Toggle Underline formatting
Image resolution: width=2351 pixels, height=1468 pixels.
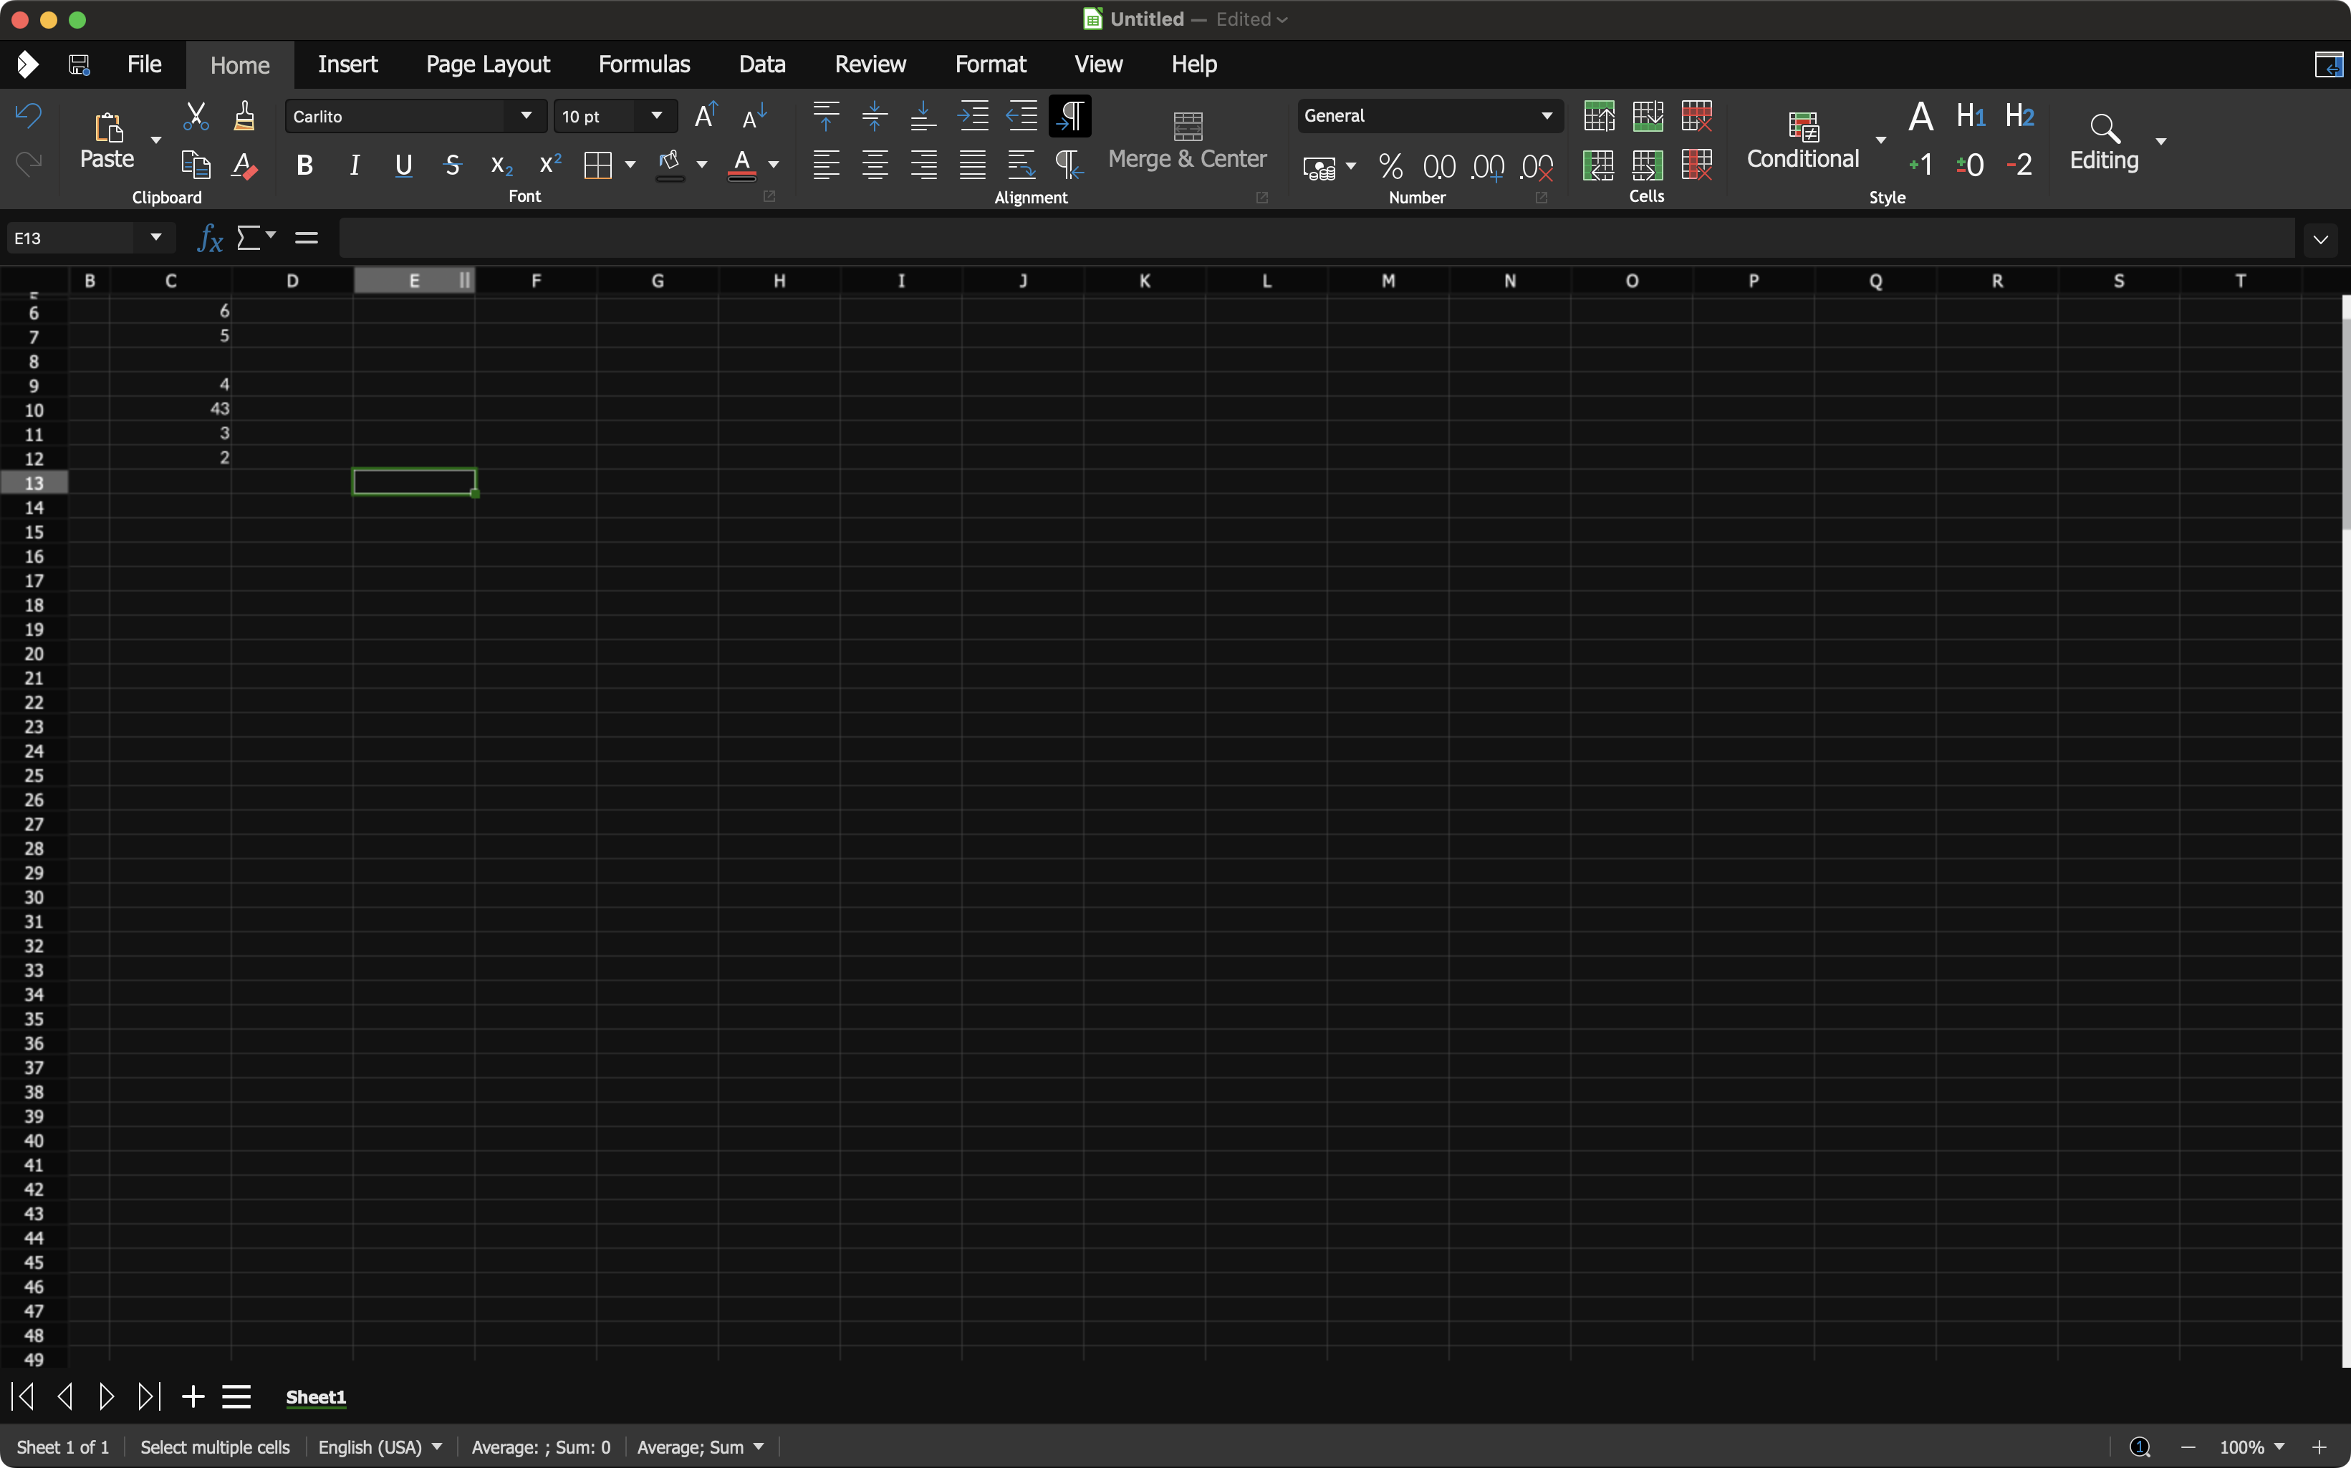click(404, 166)
